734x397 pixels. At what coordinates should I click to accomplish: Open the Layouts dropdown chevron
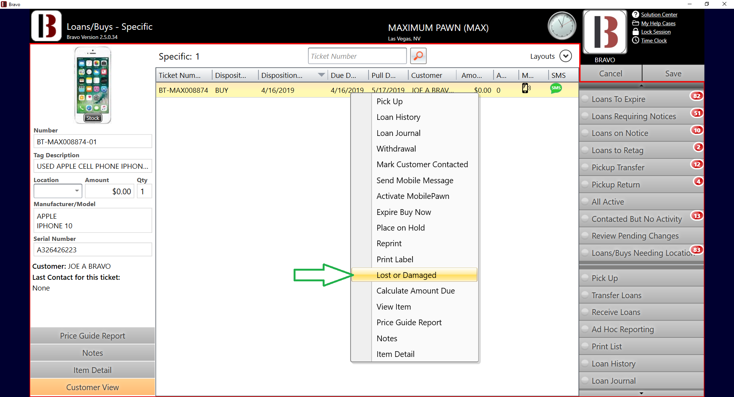(x=565, y=56)
